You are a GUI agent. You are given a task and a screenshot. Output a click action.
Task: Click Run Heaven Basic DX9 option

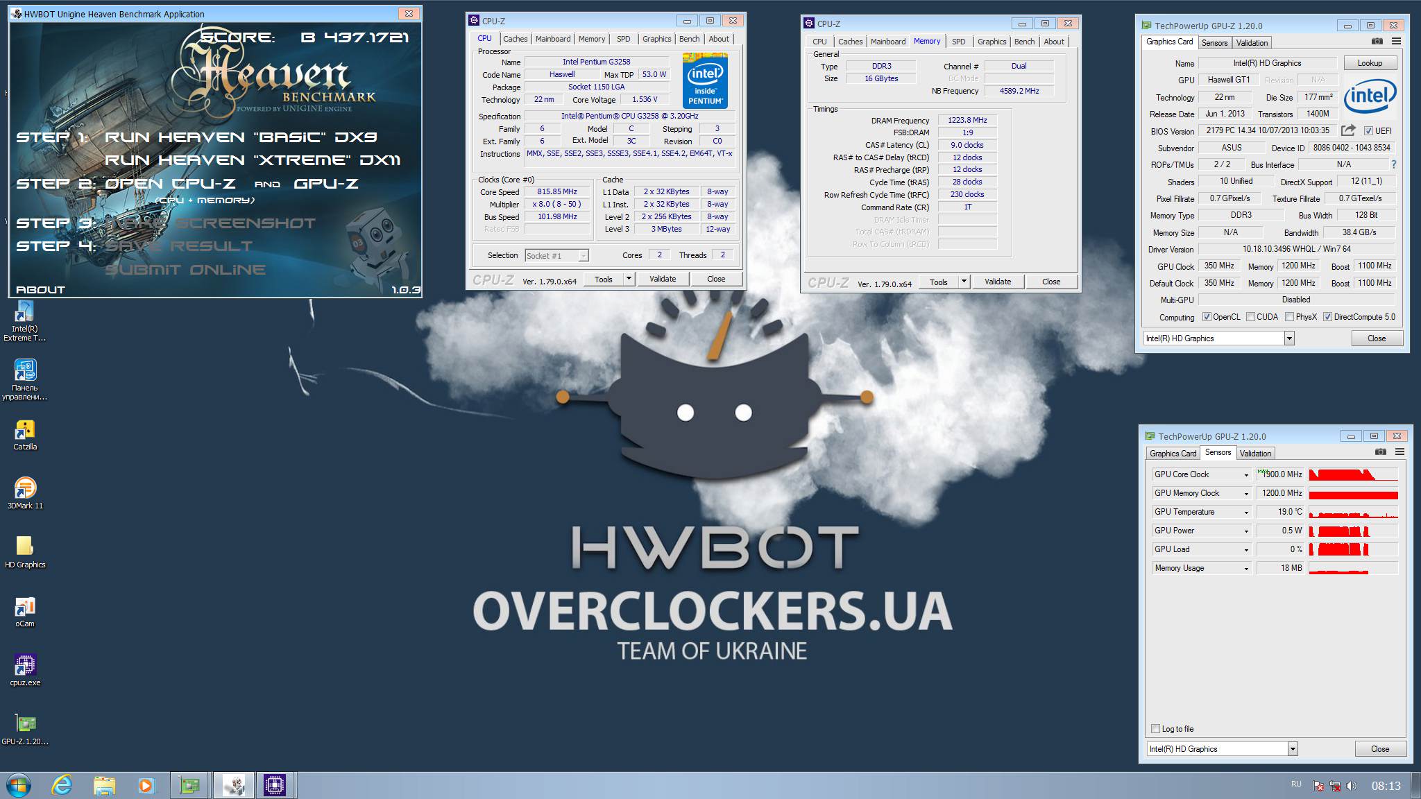pyautogui.click(x=241, y=137)
